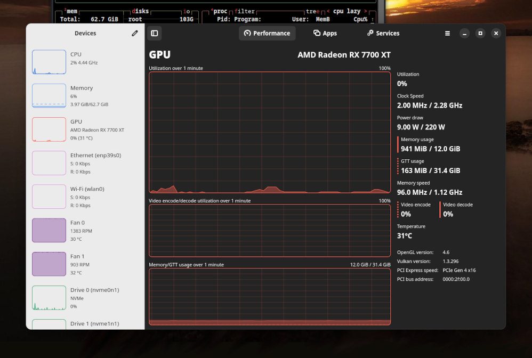
Task: Click the Video decode 0% value
Action: click(448, 214)
